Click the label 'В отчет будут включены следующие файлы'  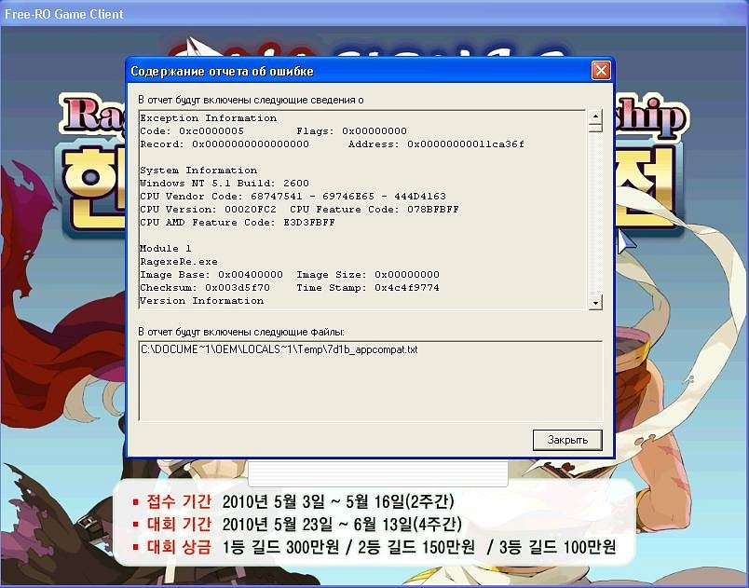pyautogui.click(x=241, y=332)
